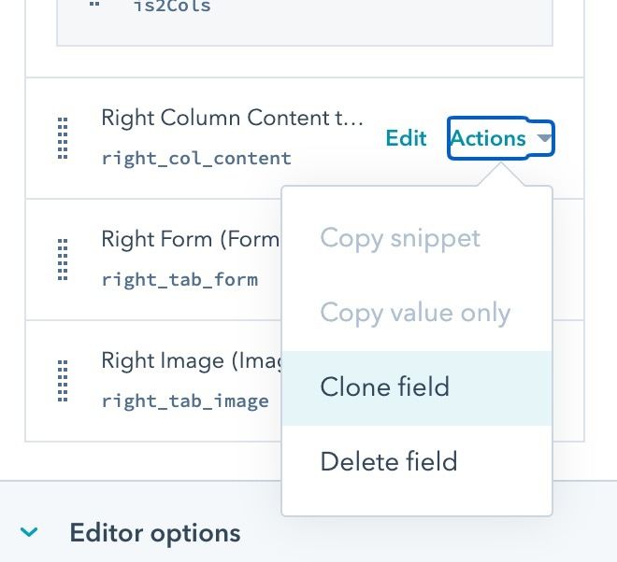Open the Actions dropdown button
Screen dimensions: 617x562
[x=488, y=138]
